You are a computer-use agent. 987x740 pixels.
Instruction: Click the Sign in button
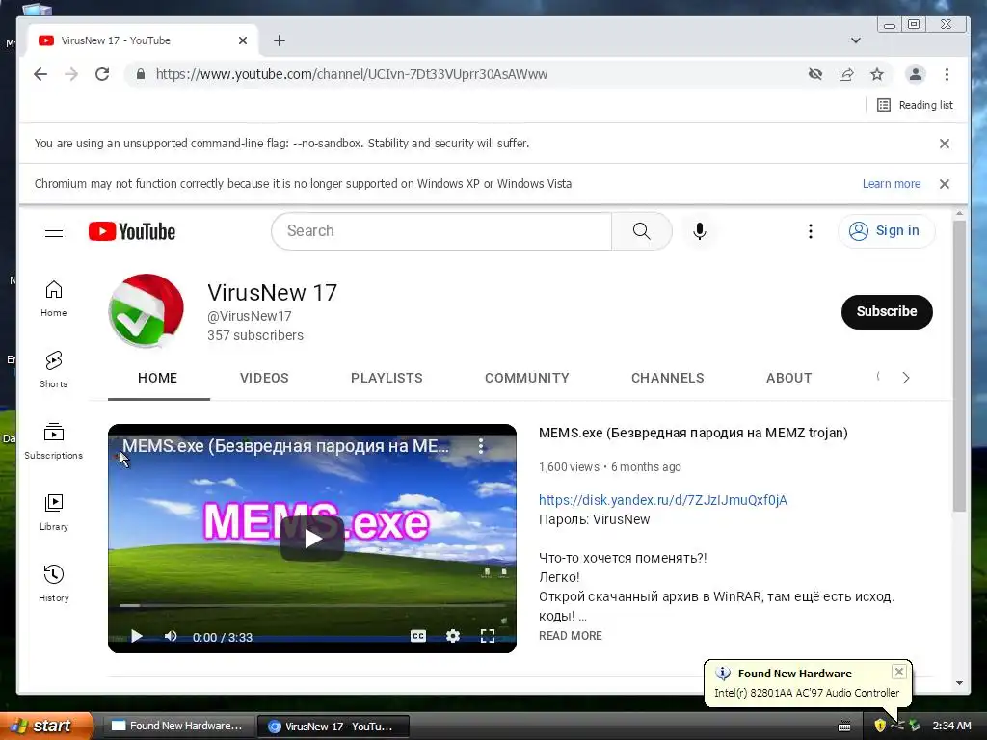(887, 231)
